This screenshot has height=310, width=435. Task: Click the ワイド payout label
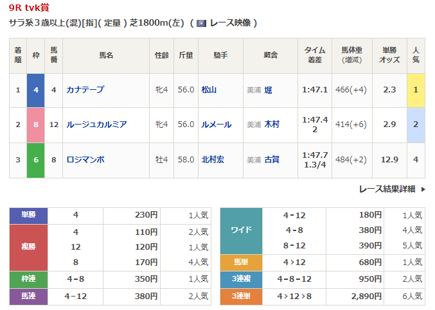click(241, 230)
